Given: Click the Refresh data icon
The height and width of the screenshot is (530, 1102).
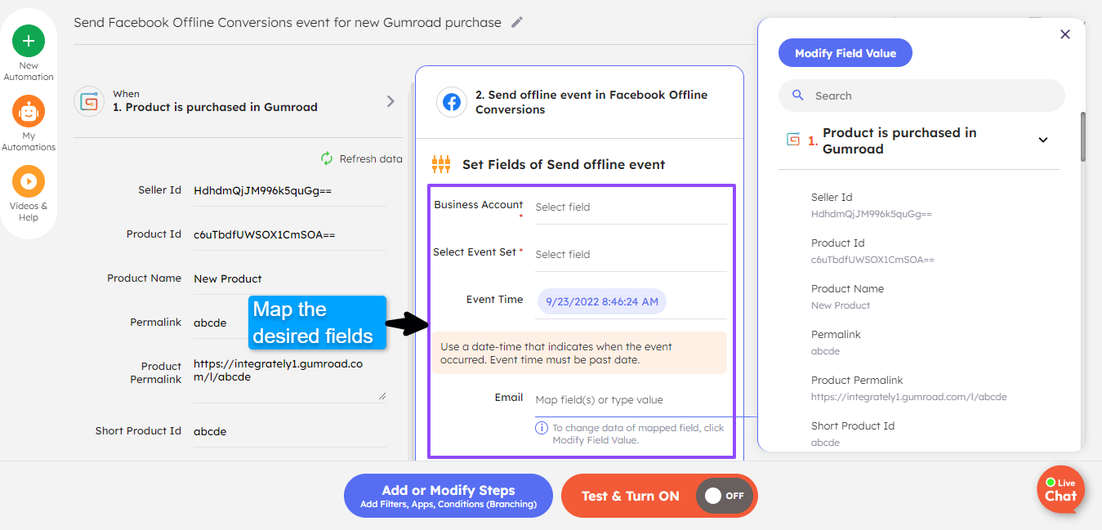Looking at the screenshot, I should (x=326, y=158).
